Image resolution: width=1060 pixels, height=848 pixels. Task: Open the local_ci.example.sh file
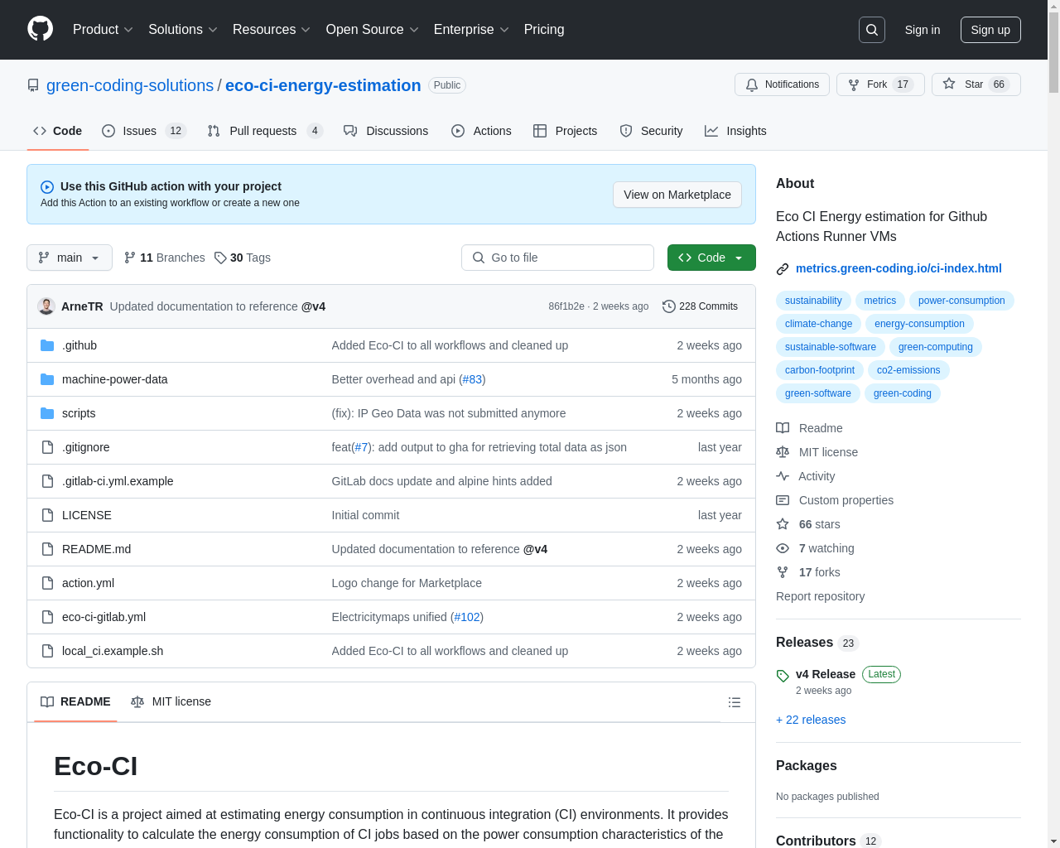coord(113,651)
